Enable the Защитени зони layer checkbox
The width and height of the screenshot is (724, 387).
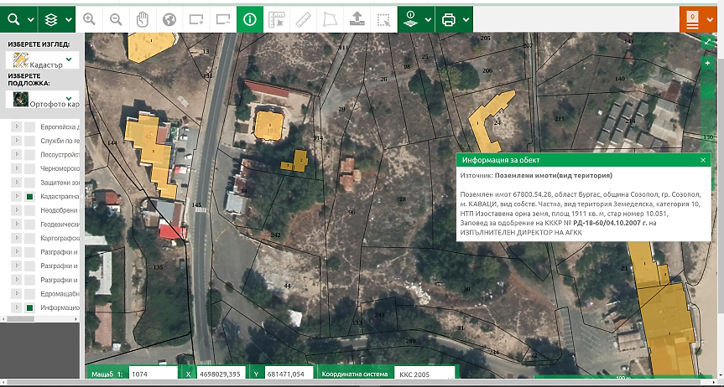click(x=29, y=183)
